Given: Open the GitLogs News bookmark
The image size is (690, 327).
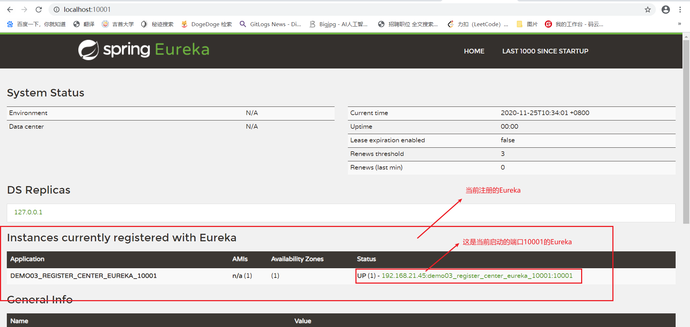Looking at the screenshot, I should [x=270, y=24].
